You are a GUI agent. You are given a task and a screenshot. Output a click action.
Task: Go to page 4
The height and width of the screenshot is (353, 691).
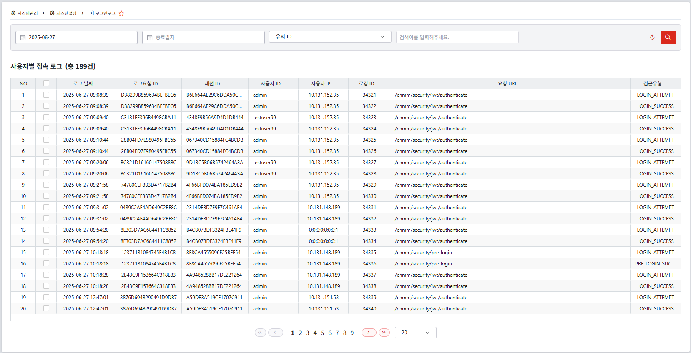(315, 333)
